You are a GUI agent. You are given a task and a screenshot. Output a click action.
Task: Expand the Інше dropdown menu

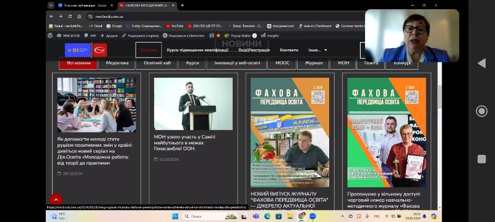[317, 50]
